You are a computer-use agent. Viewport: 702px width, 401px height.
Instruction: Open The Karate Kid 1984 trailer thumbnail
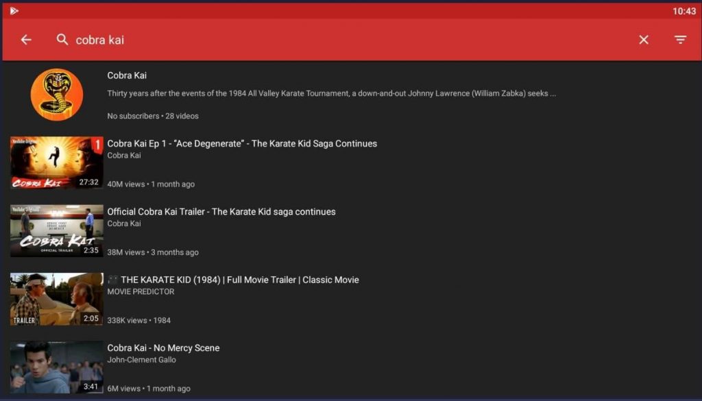coord(57,299)
